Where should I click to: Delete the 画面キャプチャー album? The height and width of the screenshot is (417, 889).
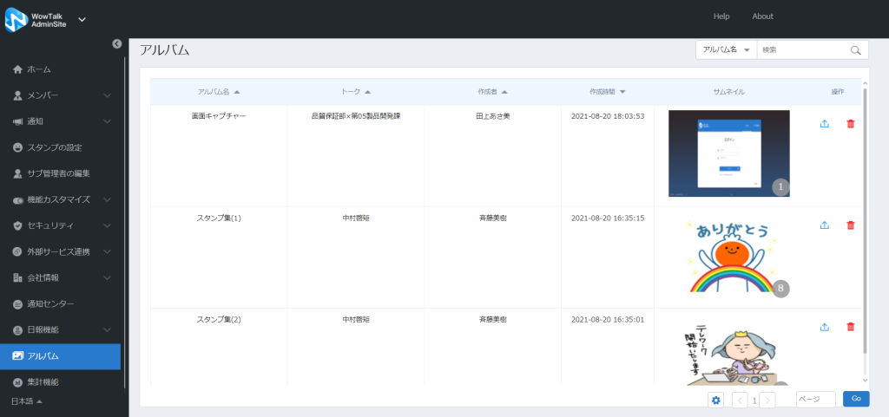(851, 124)
